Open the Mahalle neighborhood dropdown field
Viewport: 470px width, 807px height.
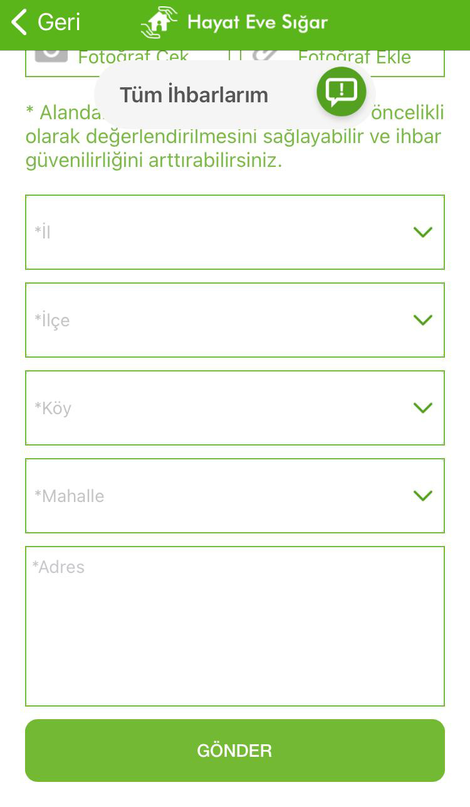[213, 496]
